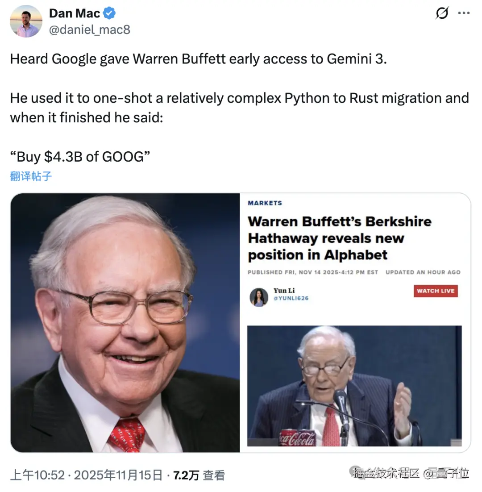
Task: Open the large Warren Buffett portrait
Action: (x=125, y=323)
